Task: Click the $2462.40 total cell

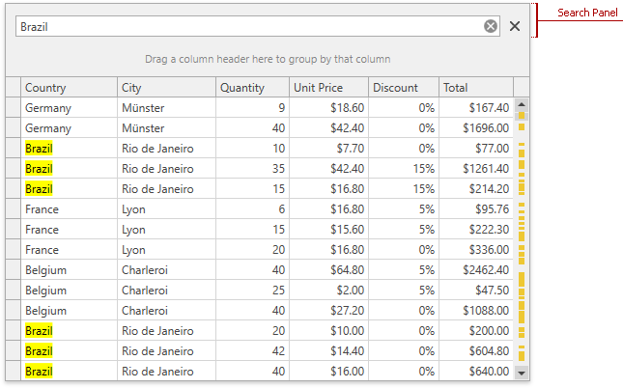Action: (x=476, y=270)
